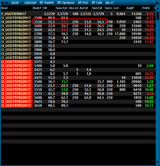Click the back arrow icon in title bar

[7, 3]
